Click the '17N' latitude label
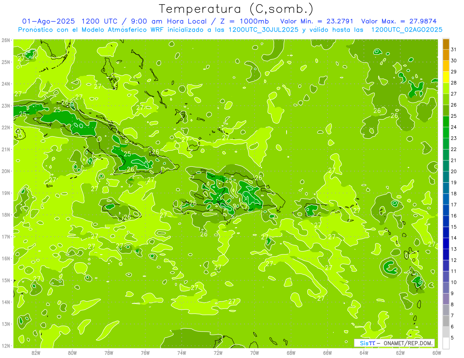 pos(6,237)
